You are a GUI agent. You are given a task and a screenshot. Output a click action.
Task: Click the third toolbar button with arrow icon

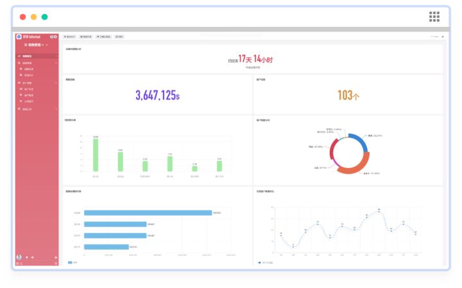tap(104, 37)
